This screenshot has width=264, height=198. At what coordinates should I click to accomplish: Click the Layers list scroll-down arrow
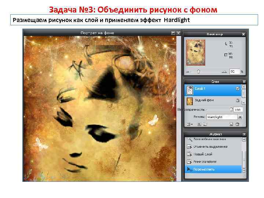pos(243,102)
